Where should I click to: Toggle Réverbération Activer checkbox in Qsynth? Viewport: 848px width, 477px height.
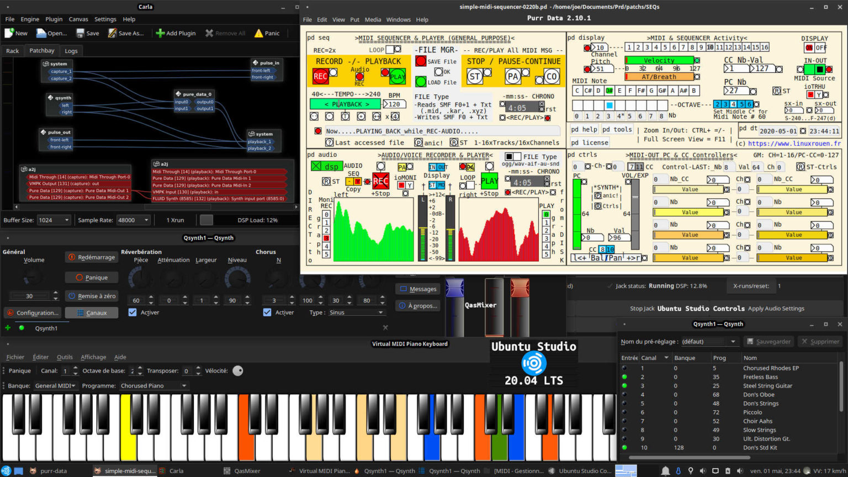[x=132, y=312]
